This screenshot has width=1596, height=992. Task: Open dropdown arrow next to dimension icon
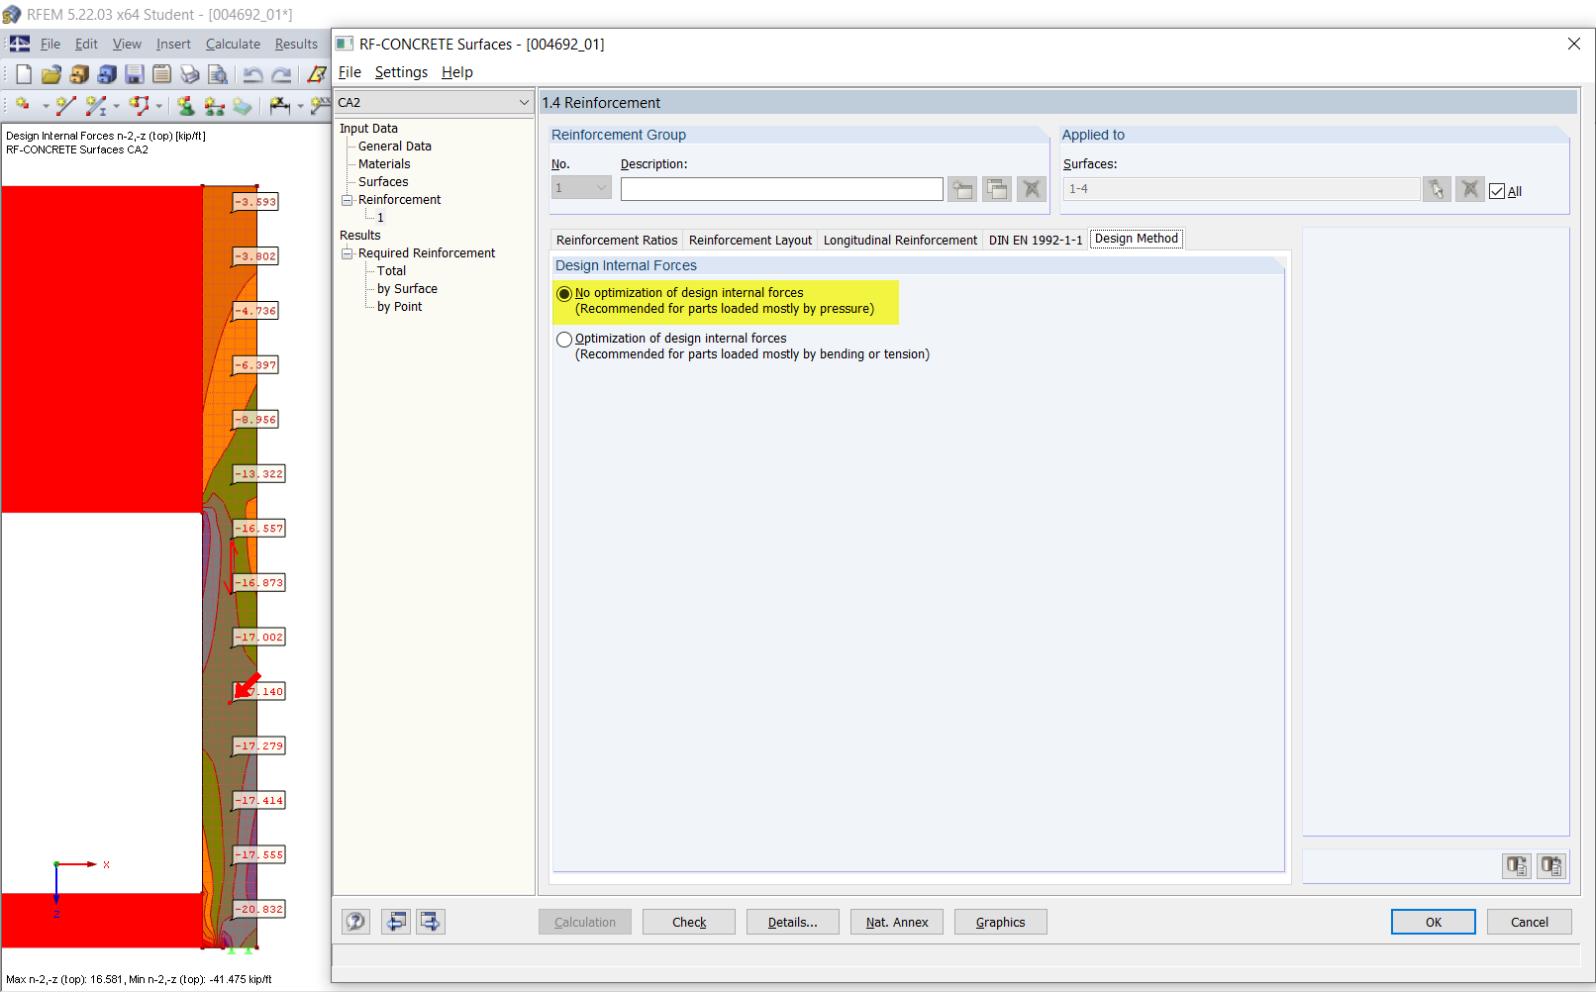(x=300, y=106)
